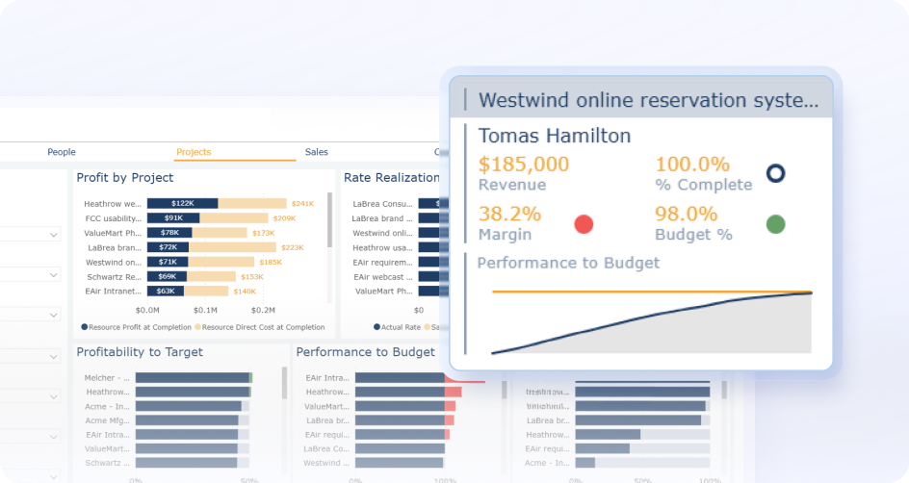Select the Projects tab
The image size is (909, 483).
(x=194, y=152)
